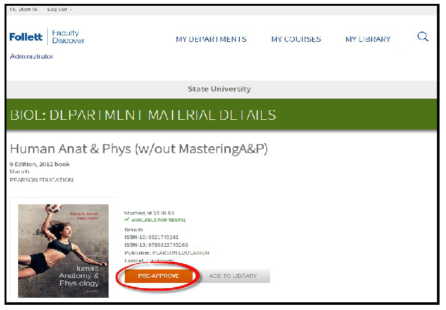Click the Human Anat & Phys title

(139, 149)
